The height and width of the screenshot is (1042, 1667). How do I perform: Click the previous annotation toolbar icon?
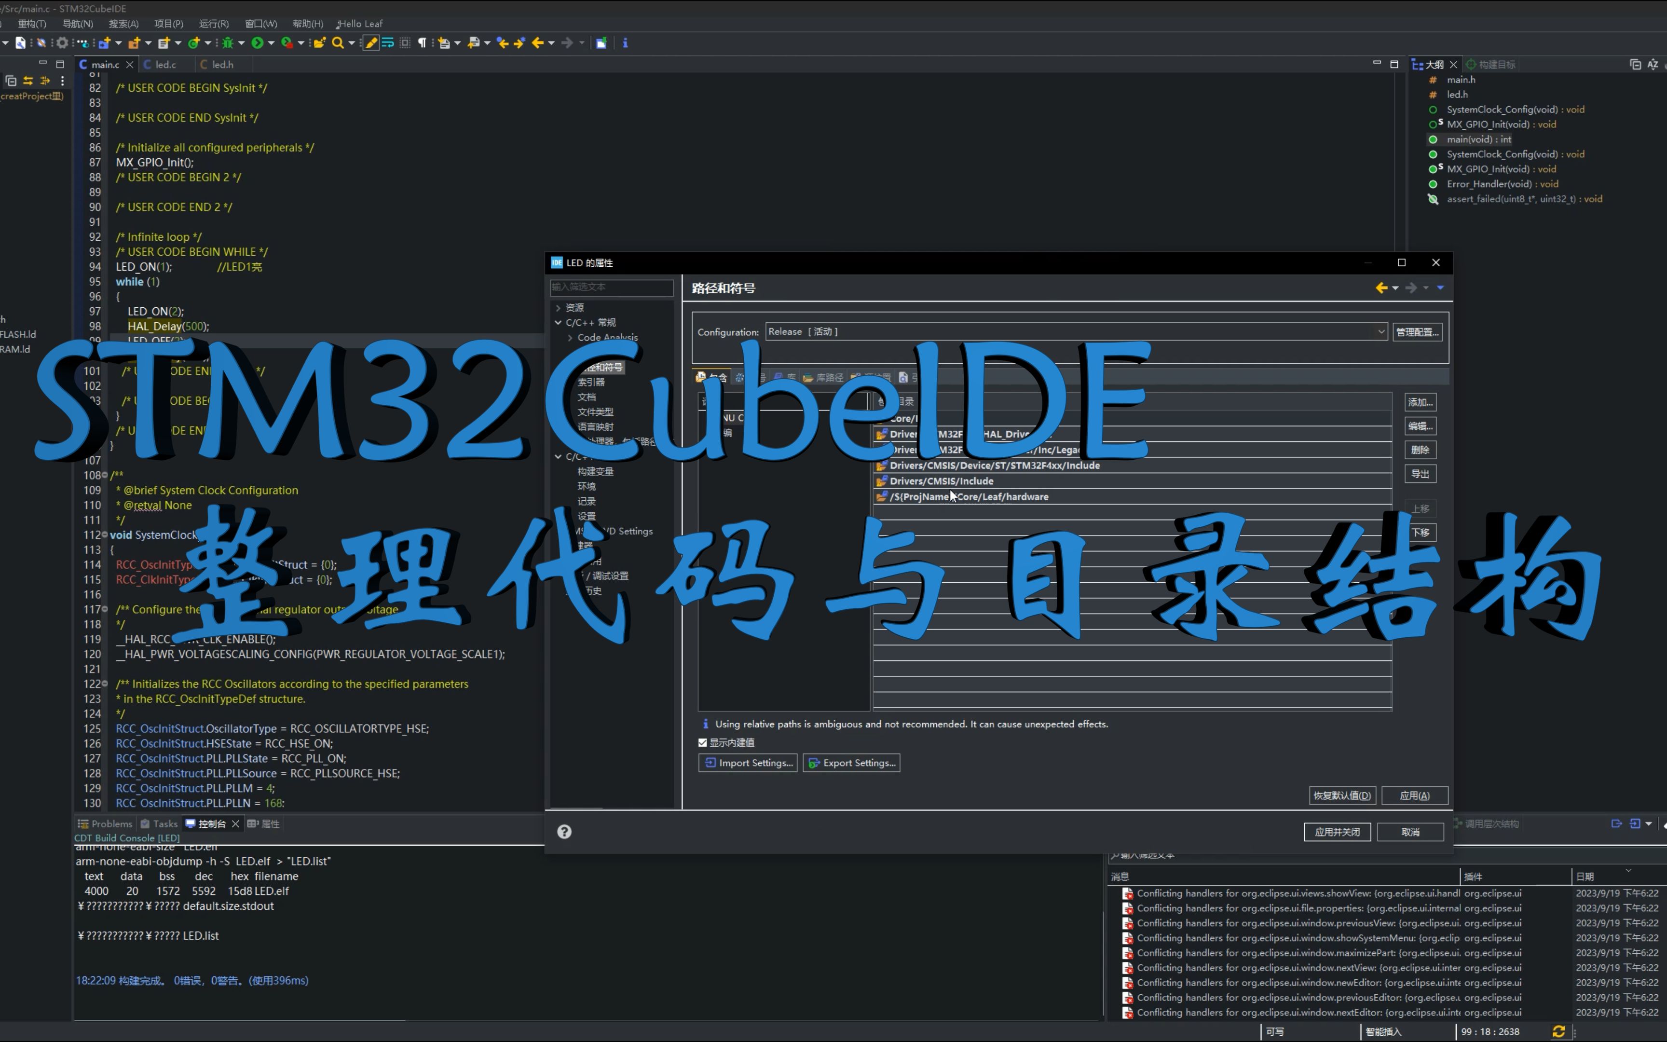[x=474, y=43]
